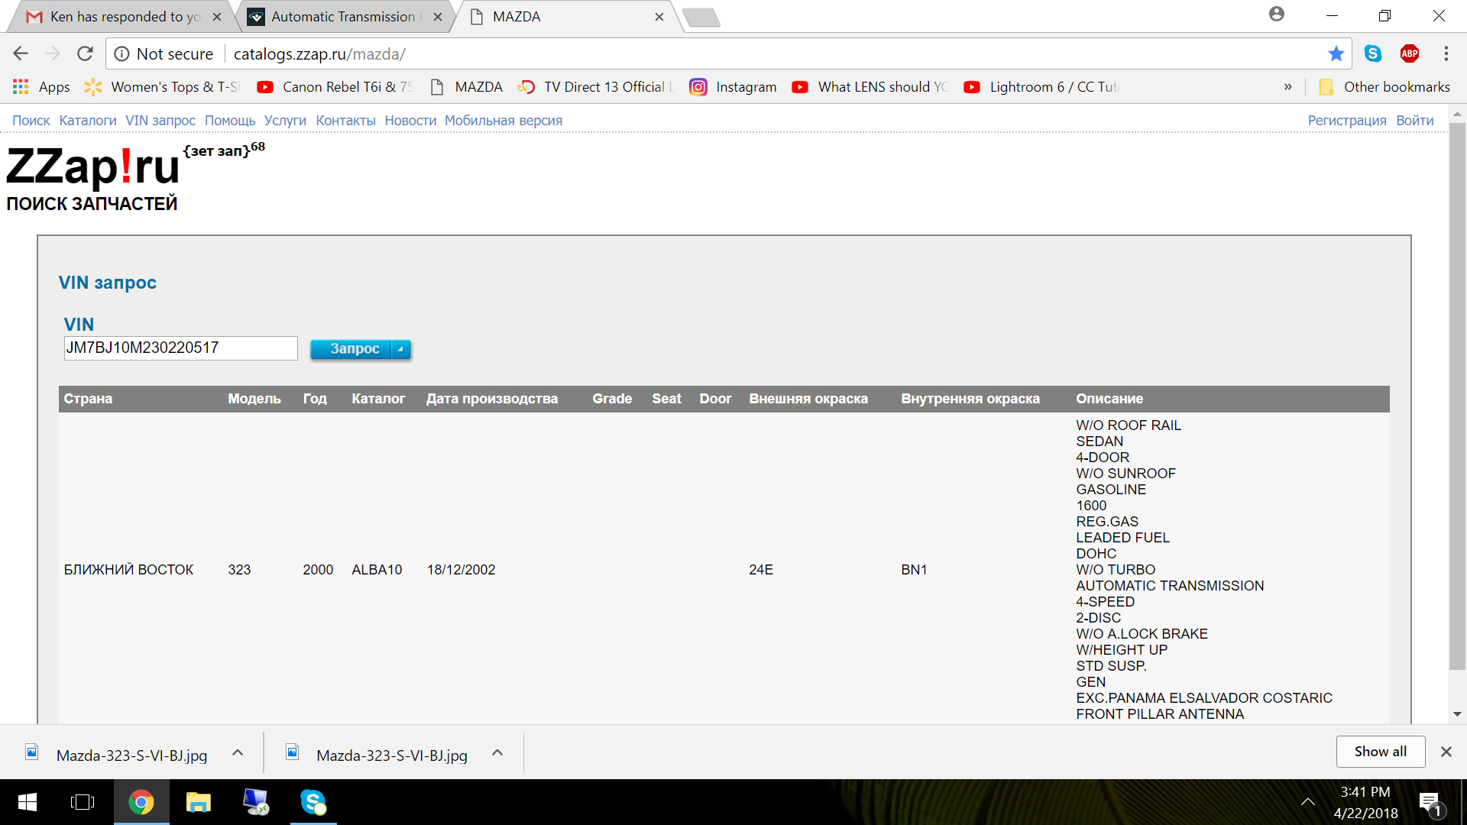Click the Регистрация link
Viewport: 1467px width, 825px height.
pos(1346,121)
